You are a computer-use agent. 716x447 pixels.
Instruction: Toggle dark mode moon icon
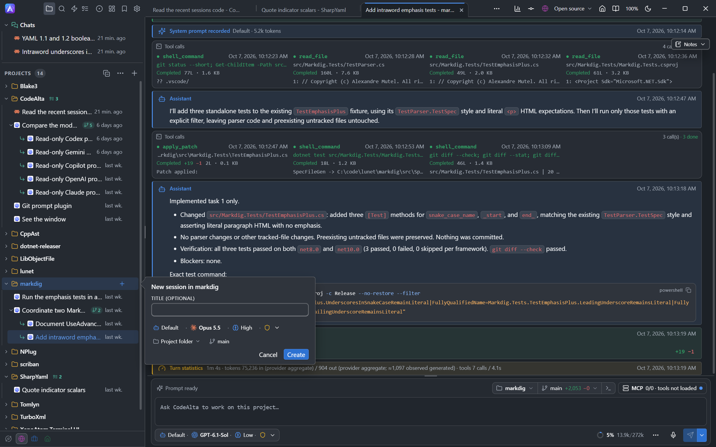[648, 9]
